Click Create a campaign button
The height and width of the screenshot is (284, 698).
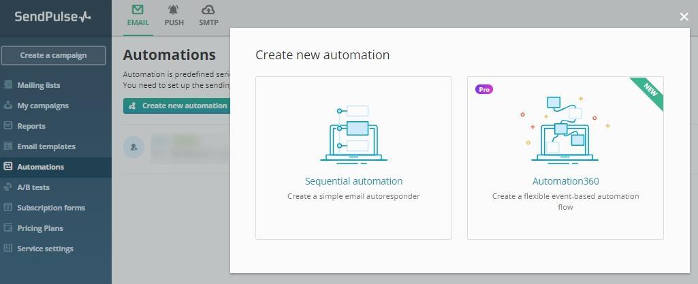tap(53, 56)
